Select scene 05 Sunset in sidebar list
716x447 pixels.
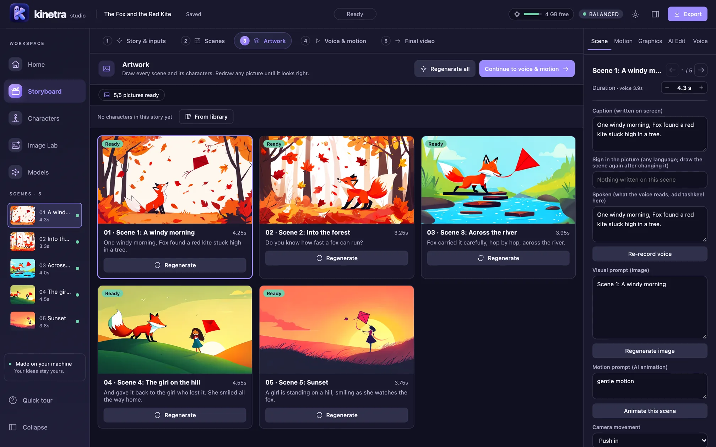pos(45,321)
